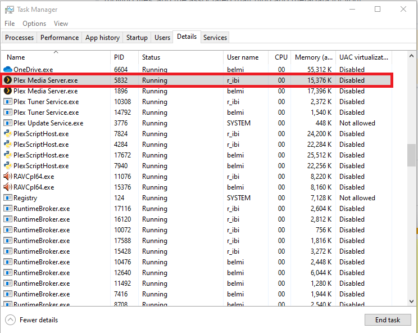Click PID cell 5832

pos(121,80)
